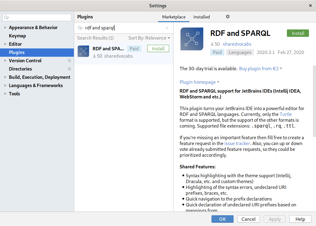The image size is (316, 226).
Task: Click the downloads count in plugin details
Action: coord(215,44)
